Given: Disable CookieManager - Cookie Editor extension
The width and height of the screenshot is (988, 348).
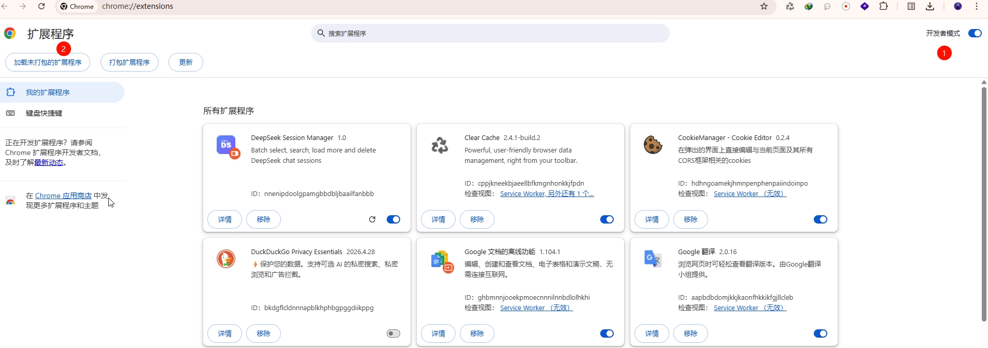Looking at the screenshot, I should pyautogui.click(x=821, y=219).
